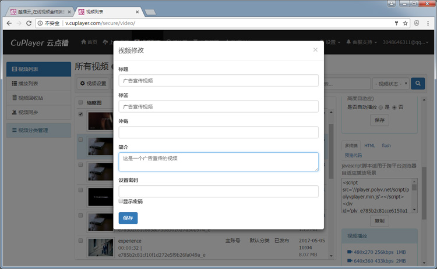Click the 复制 copy button

click(x=379, y=221)
